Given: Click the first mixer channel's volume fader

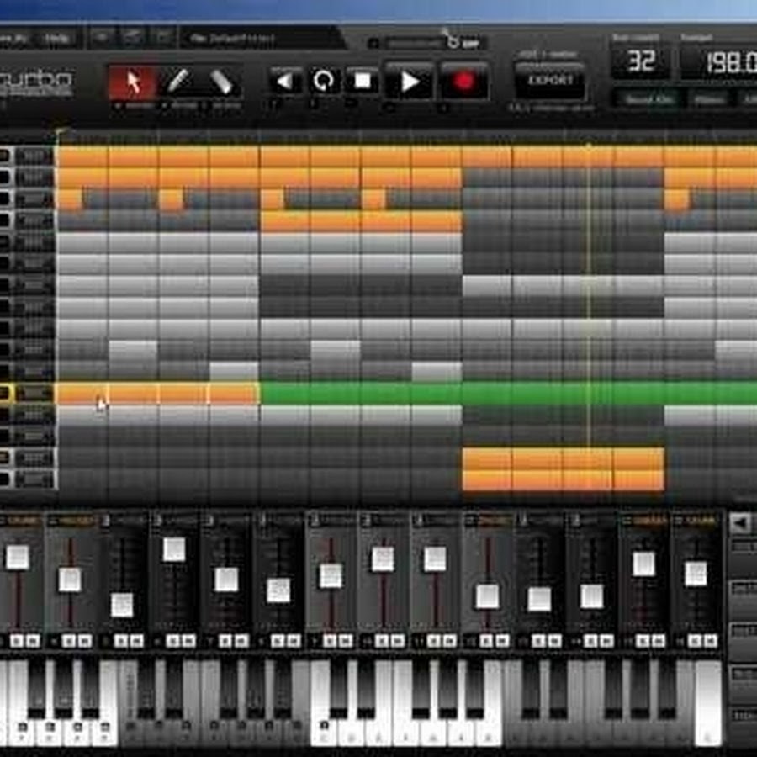Looking at the screenshot, I should click(18, 557).
